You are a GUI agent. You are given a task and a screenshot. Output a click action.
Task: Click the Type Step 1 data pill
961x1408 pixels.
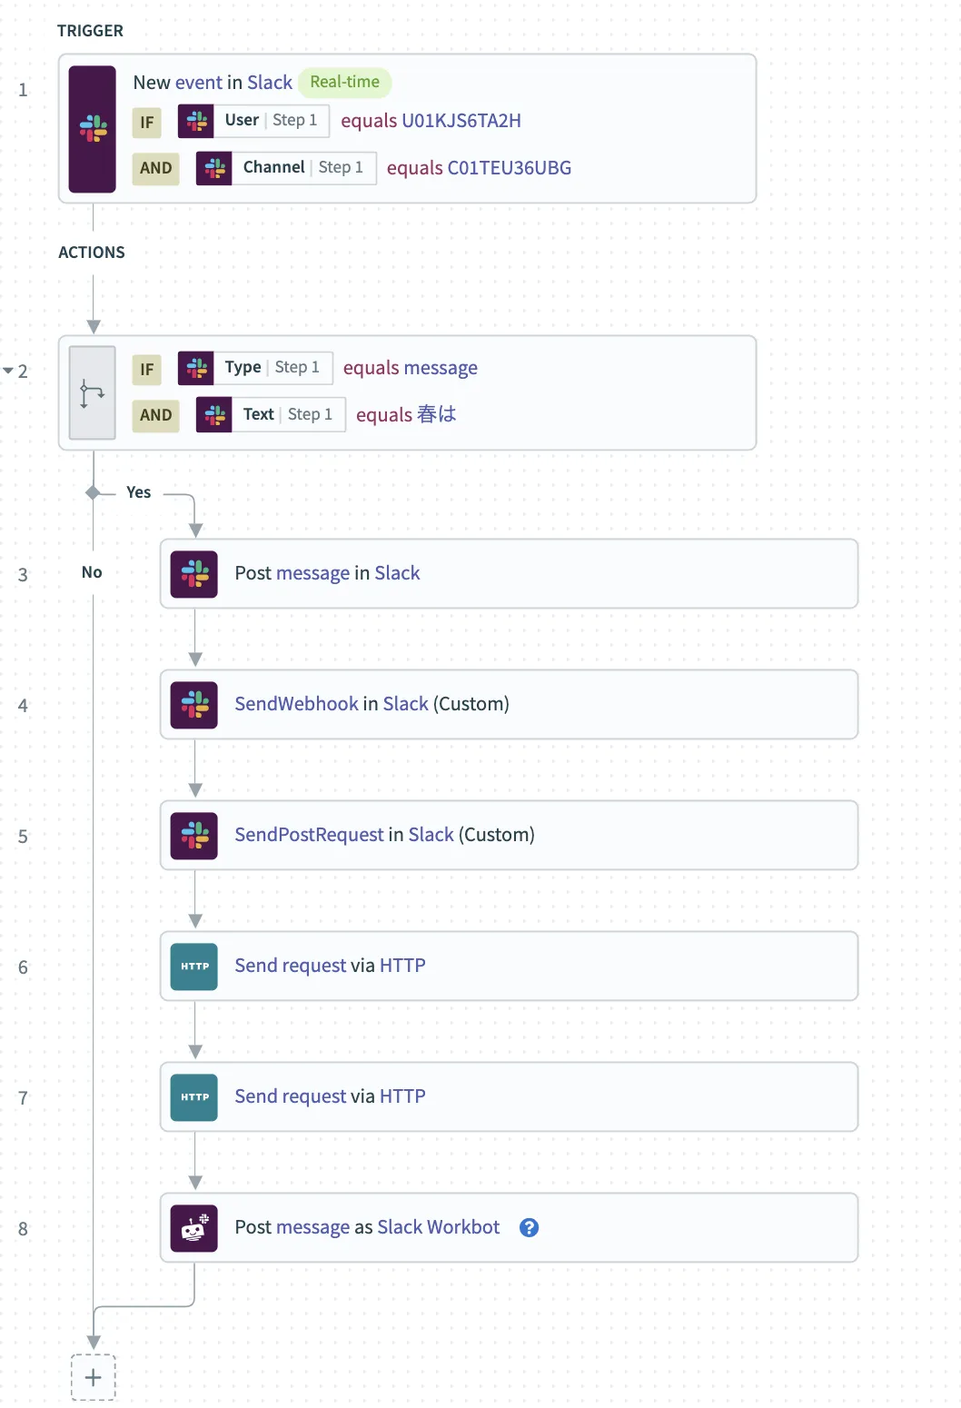pyautogui.click(x=255, y=368)
